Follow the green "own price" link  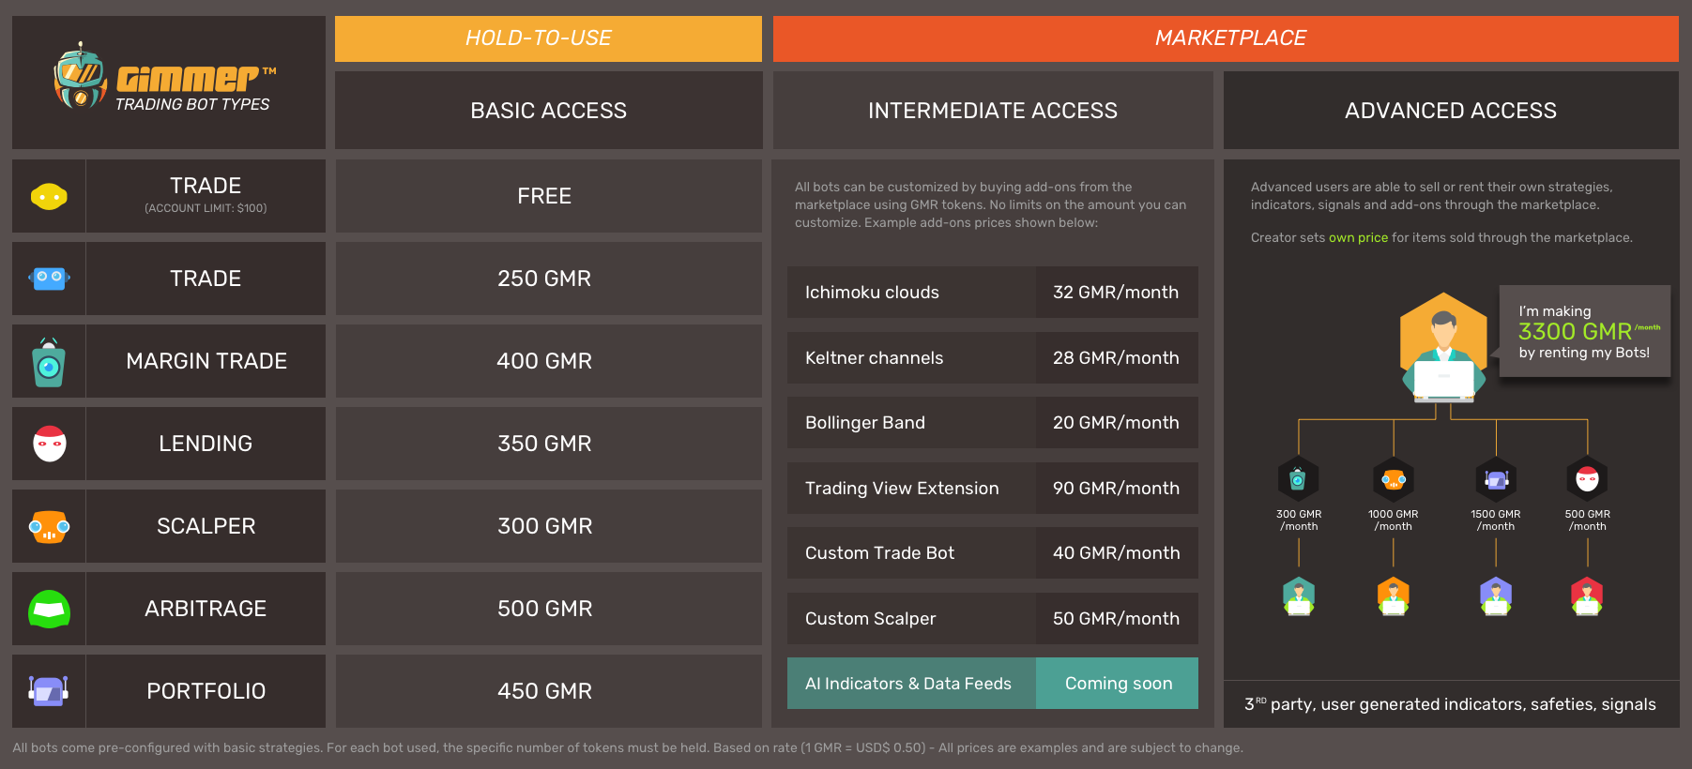1358,238
